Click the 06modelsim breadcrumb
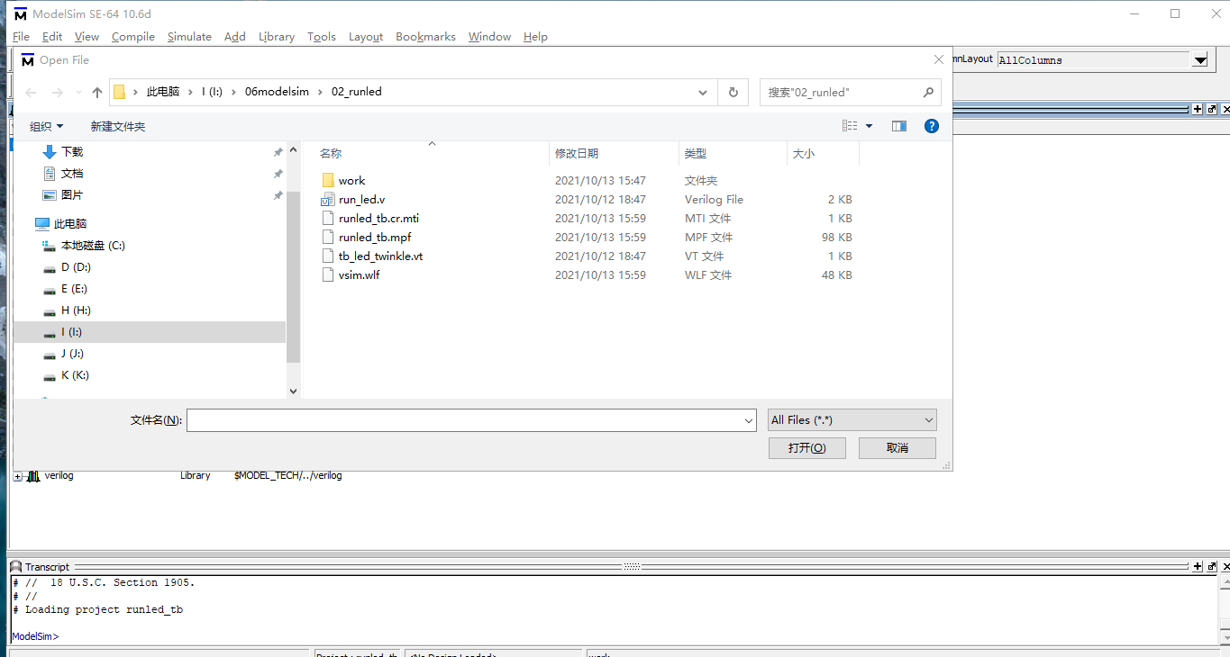Viewport: 1230px width, 657px height. pos(277,92)
